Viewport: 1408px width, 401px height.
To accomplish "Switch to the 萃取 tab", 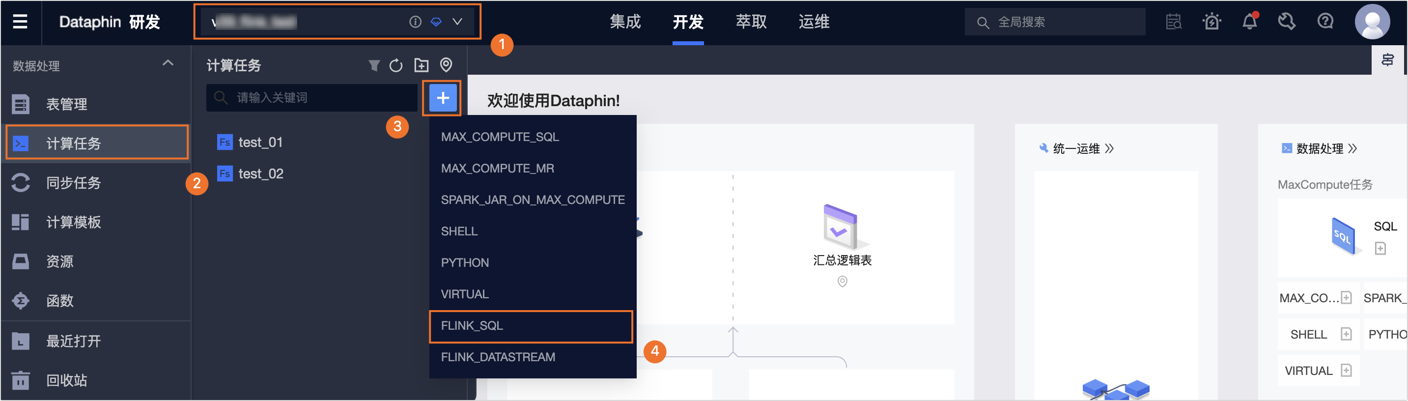I will pyautogui.click(x=751, y=22).
